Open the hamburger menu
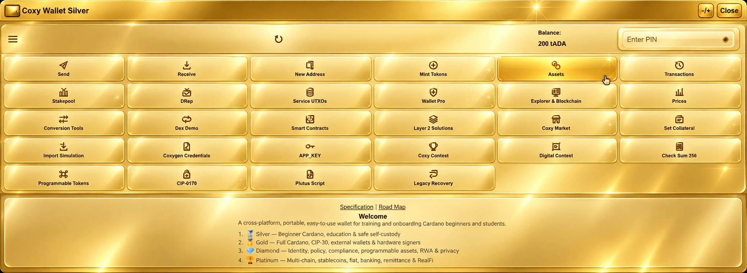 point(13,39)
